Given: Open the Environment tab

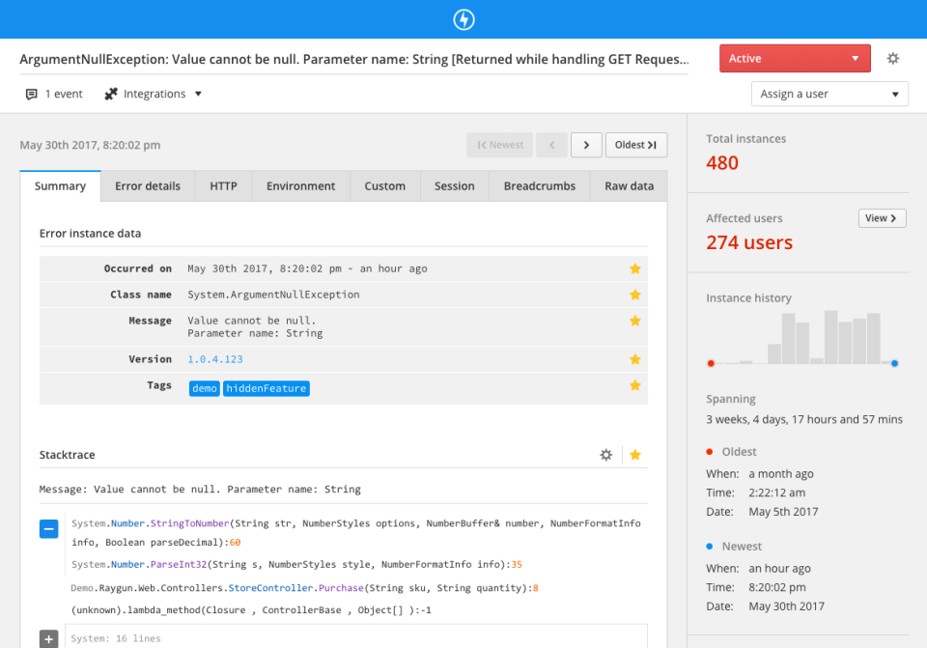Looking at the screenshot, I should coord(301,186).
